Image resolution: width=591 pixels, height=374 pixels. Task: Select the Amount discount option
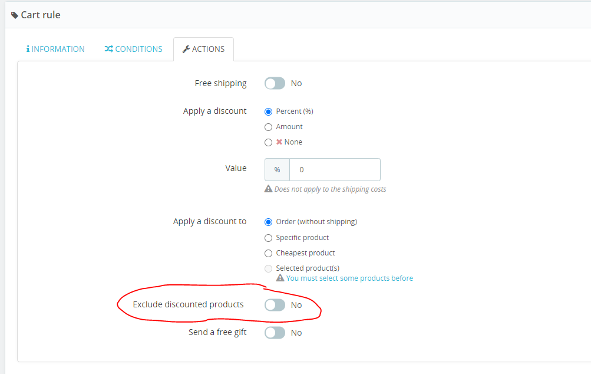pos(268,126)
